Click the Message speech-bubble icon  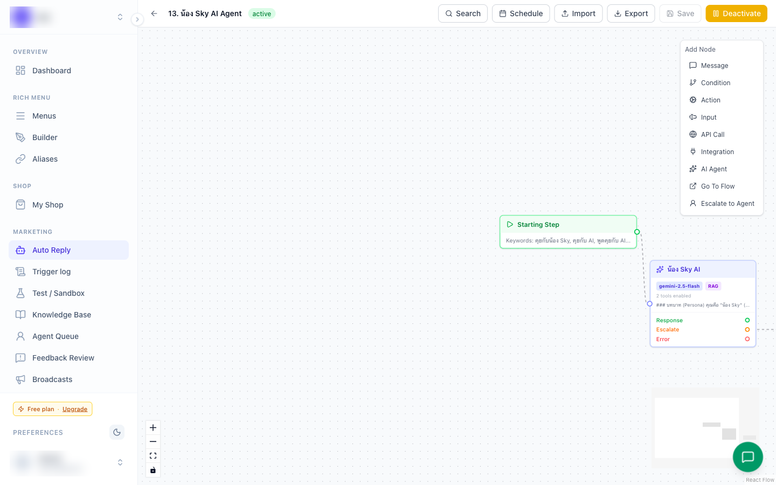(x=693, y=65)
